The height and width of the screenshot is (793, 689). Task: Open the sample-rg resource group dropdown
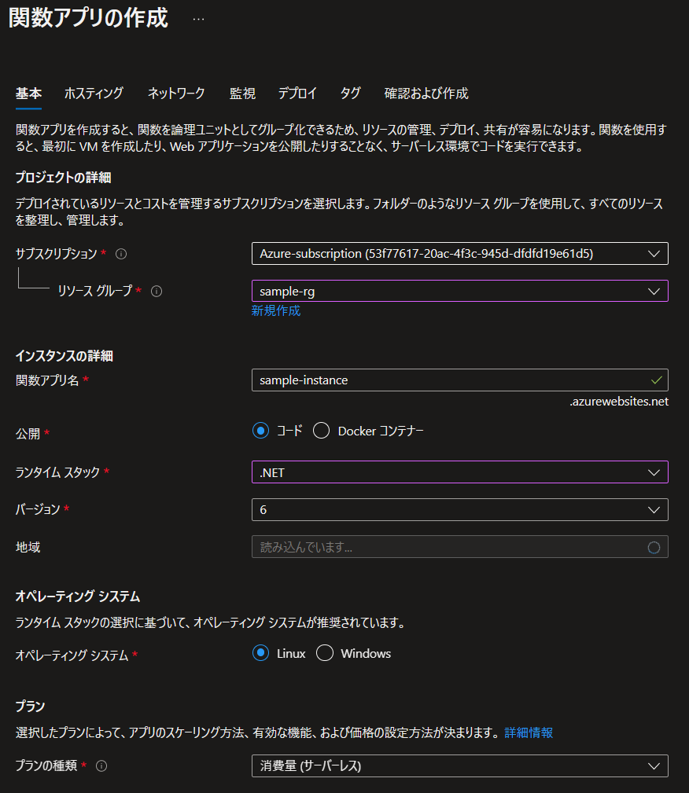click(459, 291)
